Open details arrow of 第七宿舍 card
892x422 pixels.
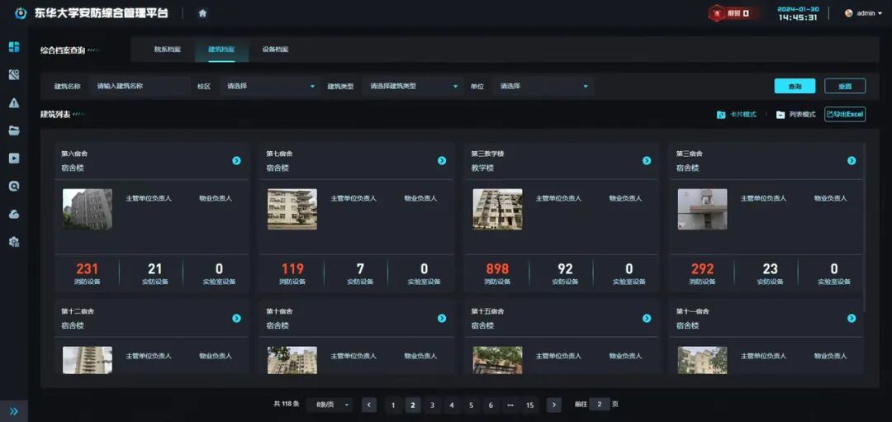[441, 160]
